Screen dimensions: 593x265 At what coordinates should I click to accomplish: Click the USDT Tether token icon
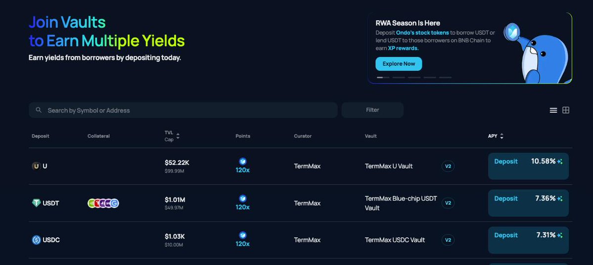point(36,203)
